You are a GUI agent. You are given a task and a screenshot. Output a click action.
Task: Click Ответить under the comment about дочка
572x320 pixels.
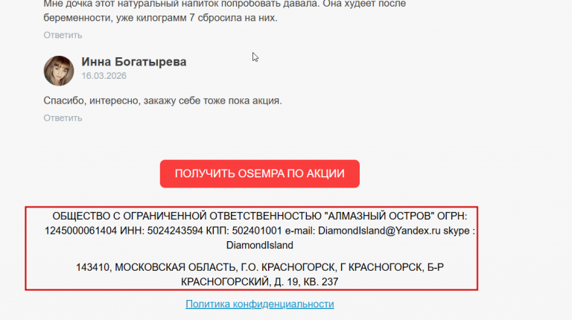[x=63, y=35]
